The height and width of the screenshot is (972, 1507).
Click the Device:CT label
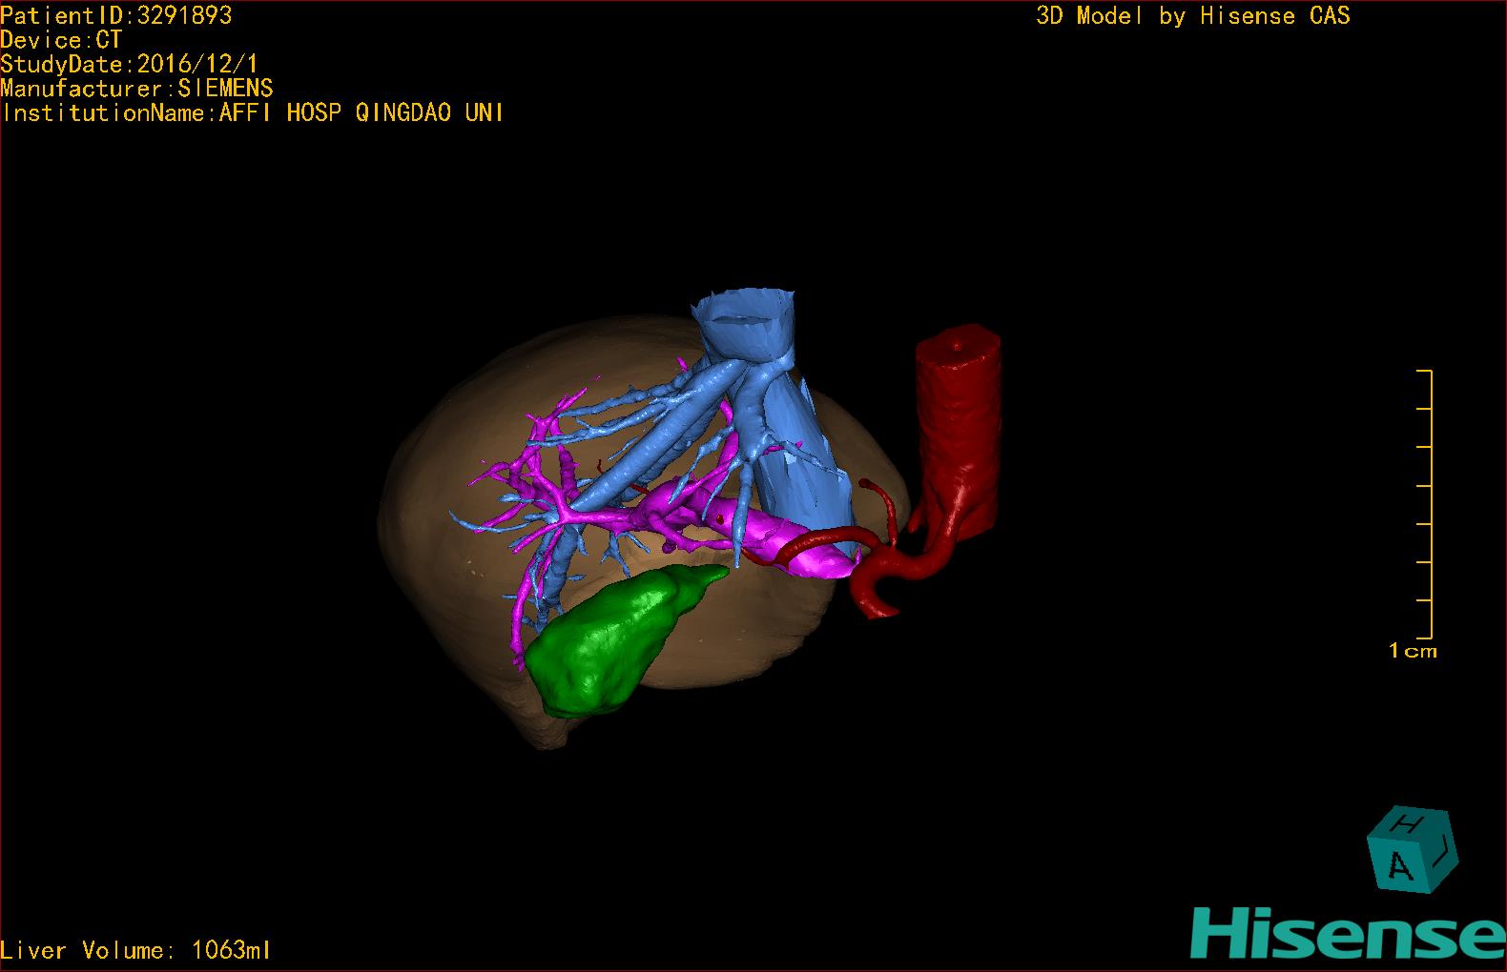tap(61, 40)
